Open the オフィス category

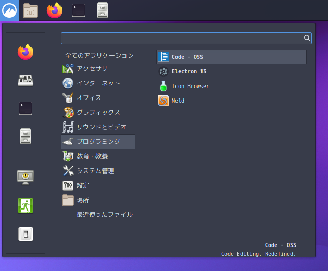tap(98, 98)
